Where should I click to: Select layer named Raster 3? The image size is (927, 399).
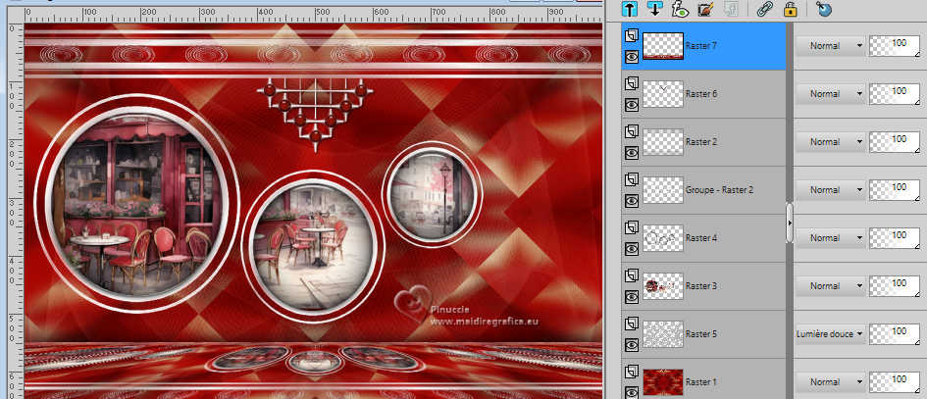click(701, 286)
